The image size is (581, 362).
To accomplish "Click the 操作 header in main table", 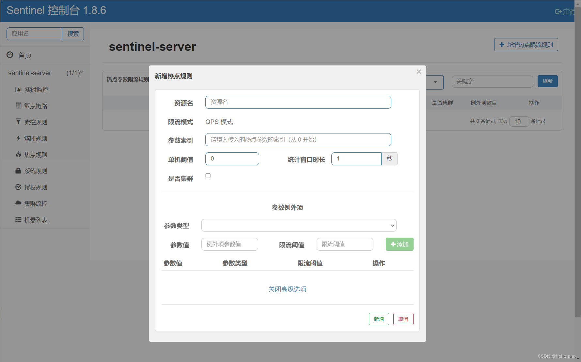I will [534, 103].
